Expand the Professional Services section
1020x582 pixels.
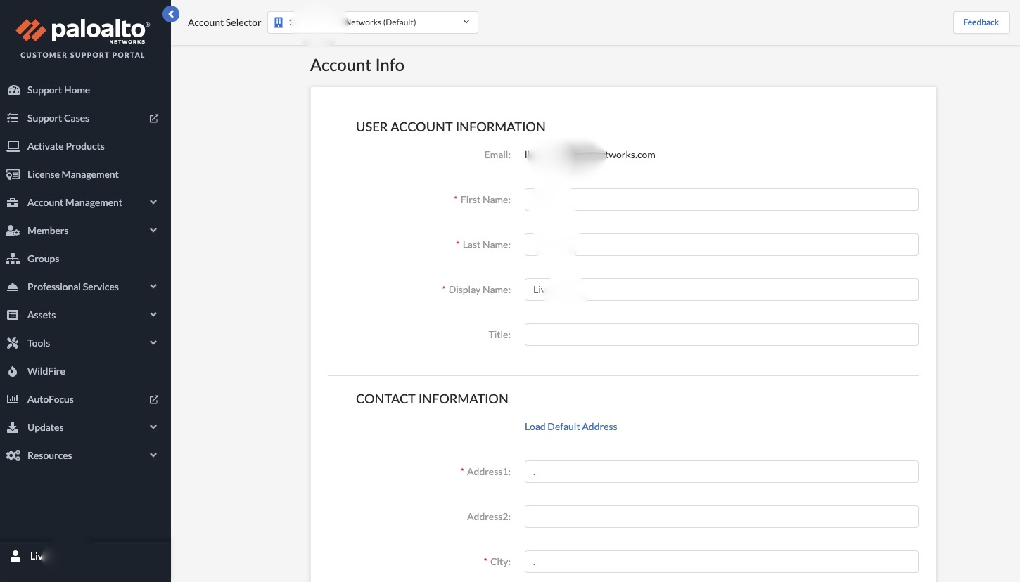[x=153, y=287]
